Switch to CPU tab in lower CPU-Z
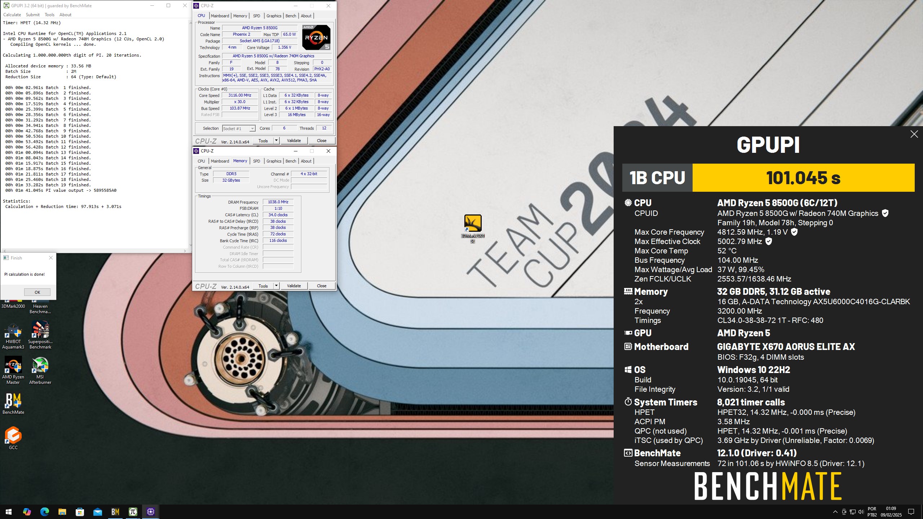Screen dimensions: 923x519 [x=201, y=161]
